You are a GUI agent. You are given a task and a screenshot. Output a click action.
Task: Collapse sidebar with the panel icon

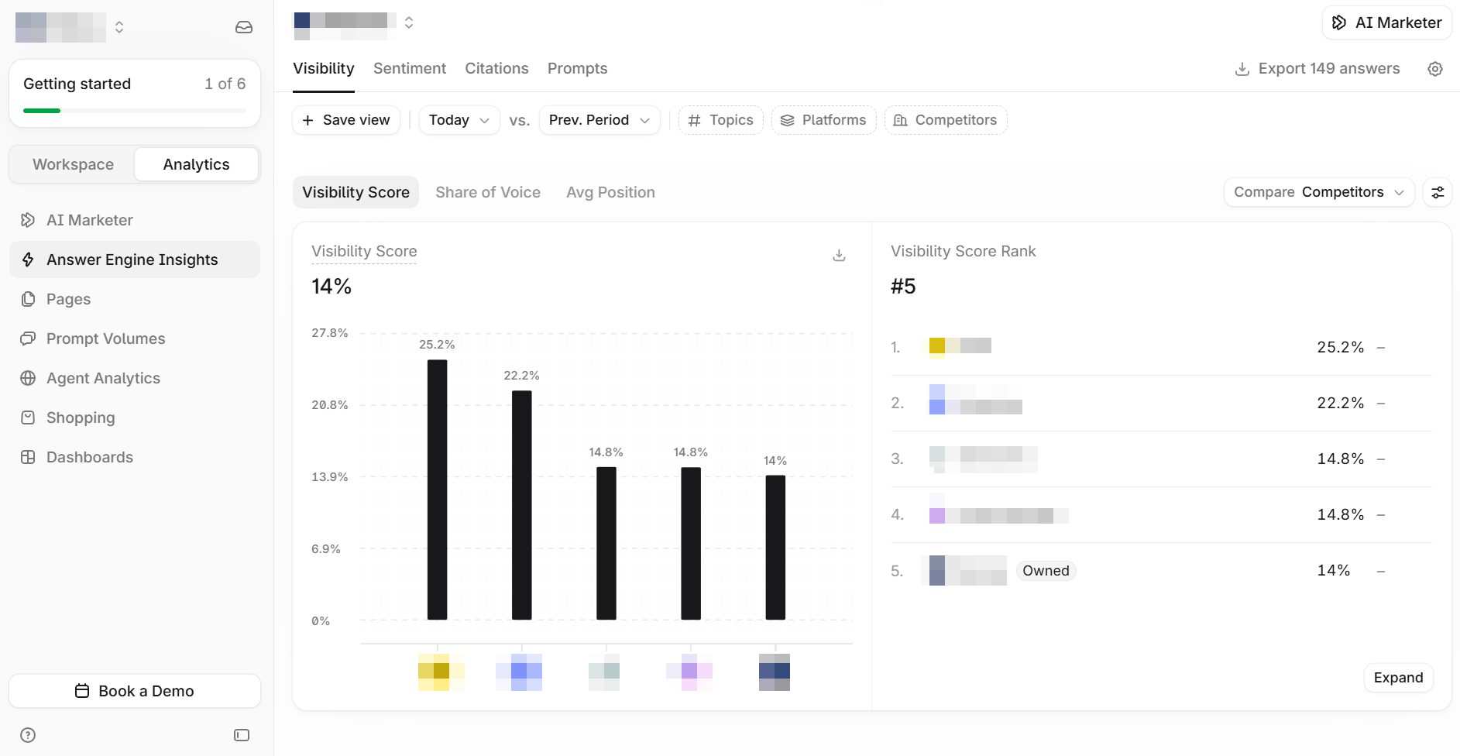242,735
